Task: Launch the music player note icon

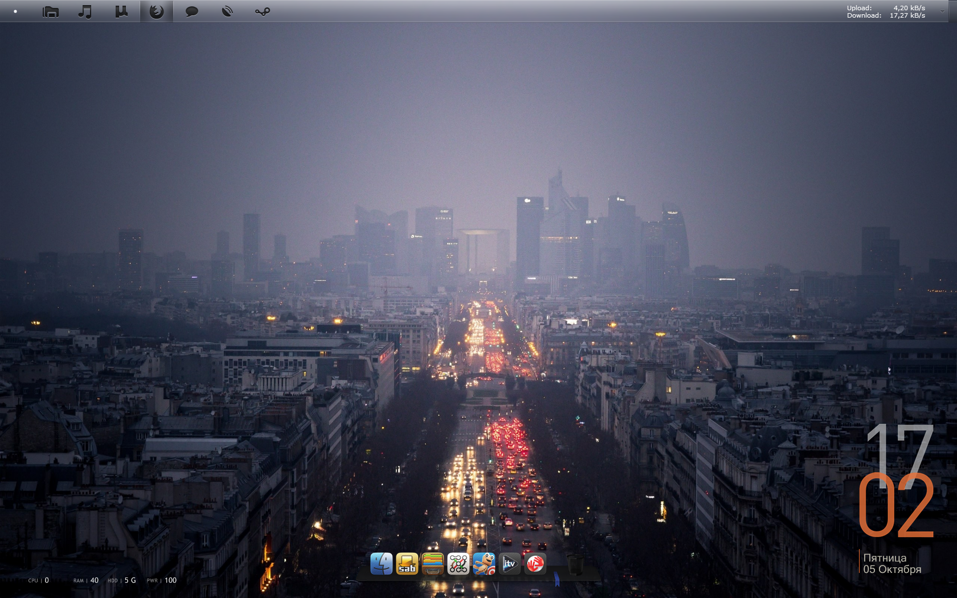Action: coord(85,11)
